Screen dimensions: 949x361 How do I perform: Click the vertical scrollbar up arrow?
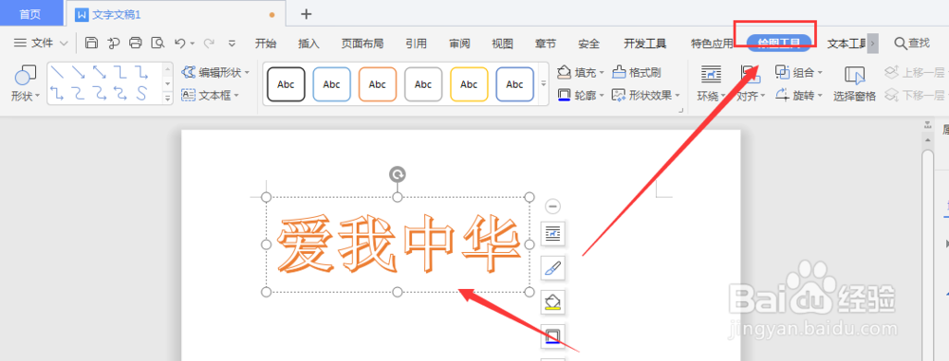(x=927, y=139)
